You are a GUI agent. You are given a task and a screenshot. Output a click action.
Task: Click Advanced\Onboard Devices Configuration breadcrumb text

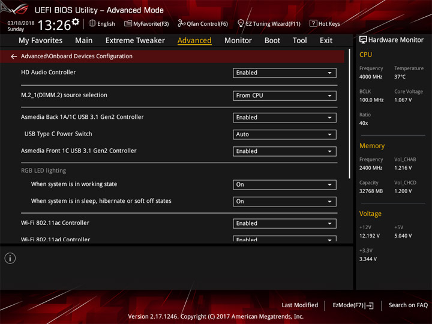[77, 56]
